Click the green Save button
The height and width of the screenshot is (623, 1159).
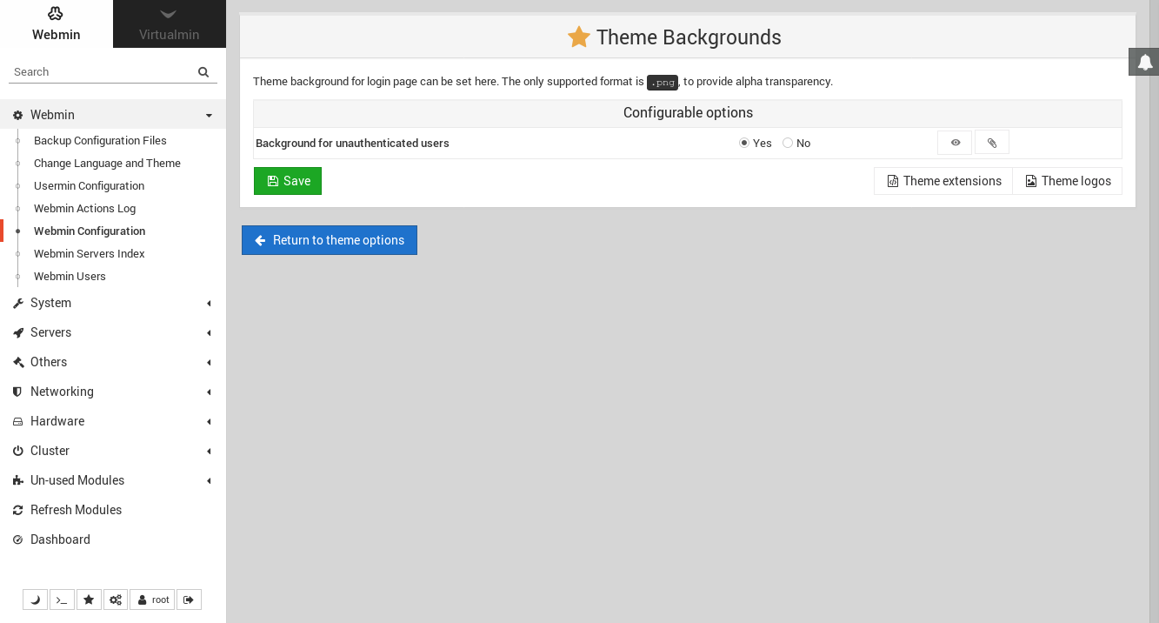point(288,181)
